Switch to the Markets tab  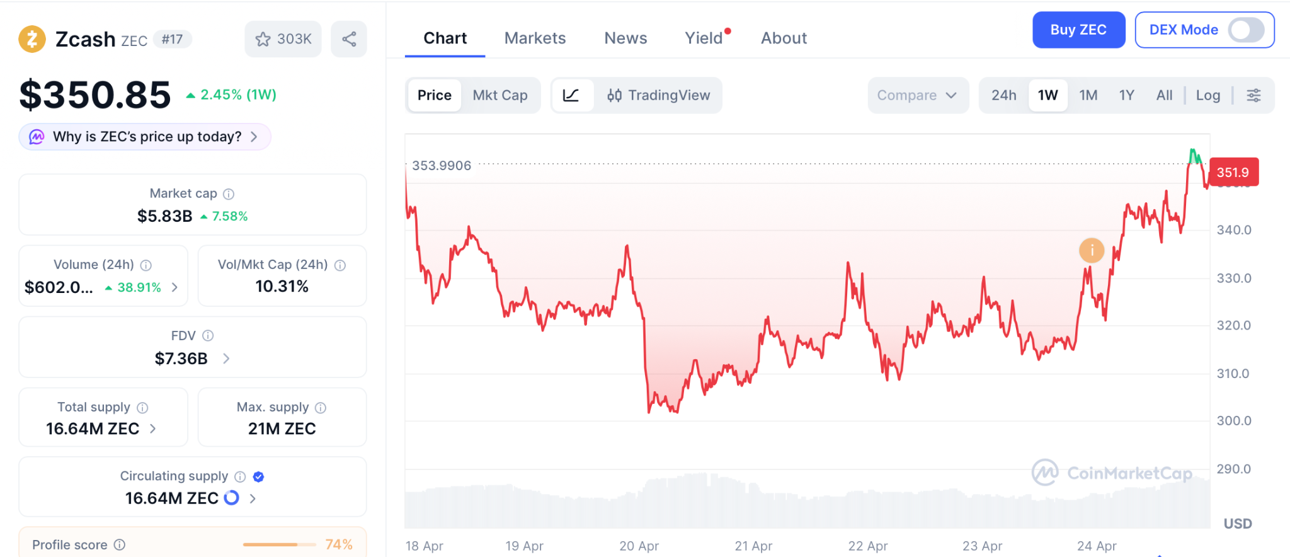click(535, 38)
